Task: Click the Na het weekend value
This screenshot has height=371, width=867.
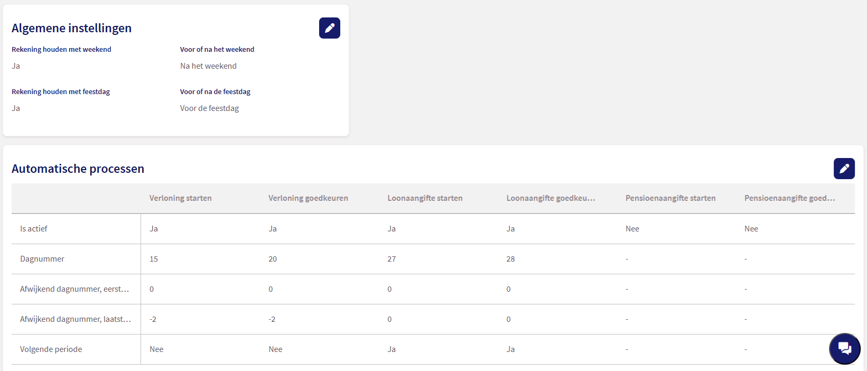Action: (208, 66)
